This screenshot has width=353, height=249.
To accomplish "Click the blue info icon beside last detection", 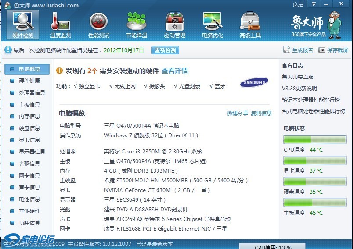I will pos(8,50).
